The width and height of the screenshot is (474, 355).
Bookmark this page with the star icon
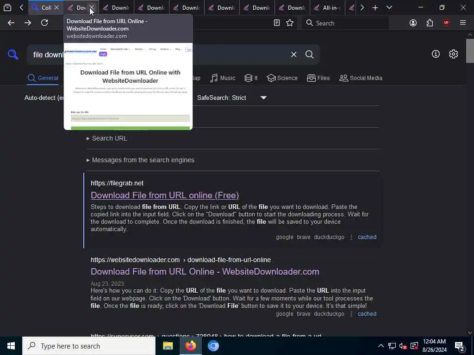[x=290, y=23]
